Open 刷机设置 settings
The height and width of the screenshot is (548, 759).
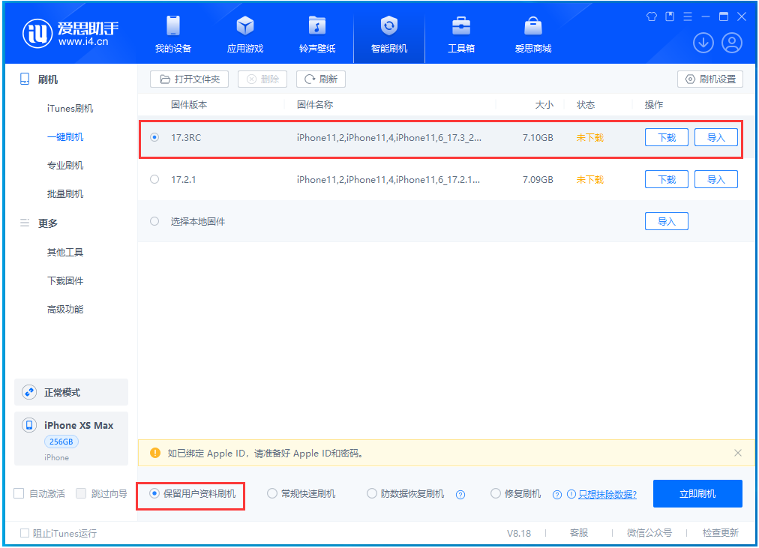(x=709, y=79)
